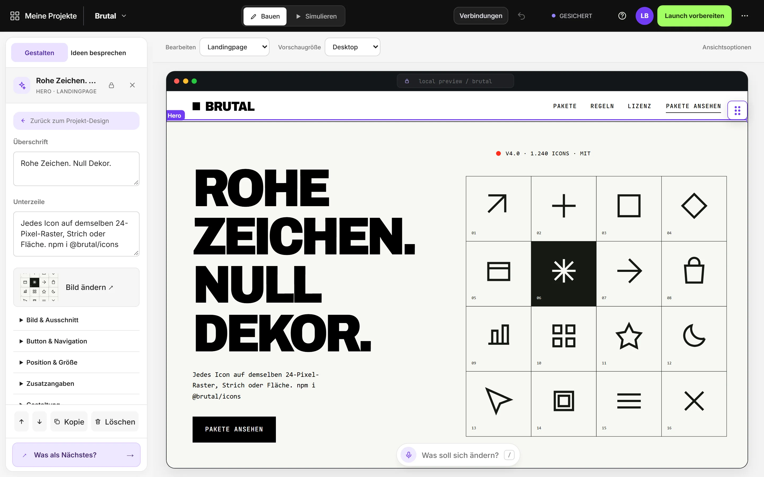
Task: Click the undo arrow icon
Action: [521, 16]
